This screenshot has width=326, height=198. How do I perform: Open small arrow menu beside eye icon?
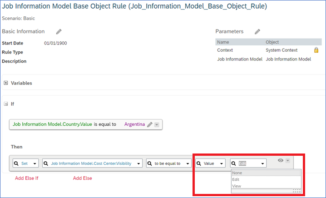288,161
